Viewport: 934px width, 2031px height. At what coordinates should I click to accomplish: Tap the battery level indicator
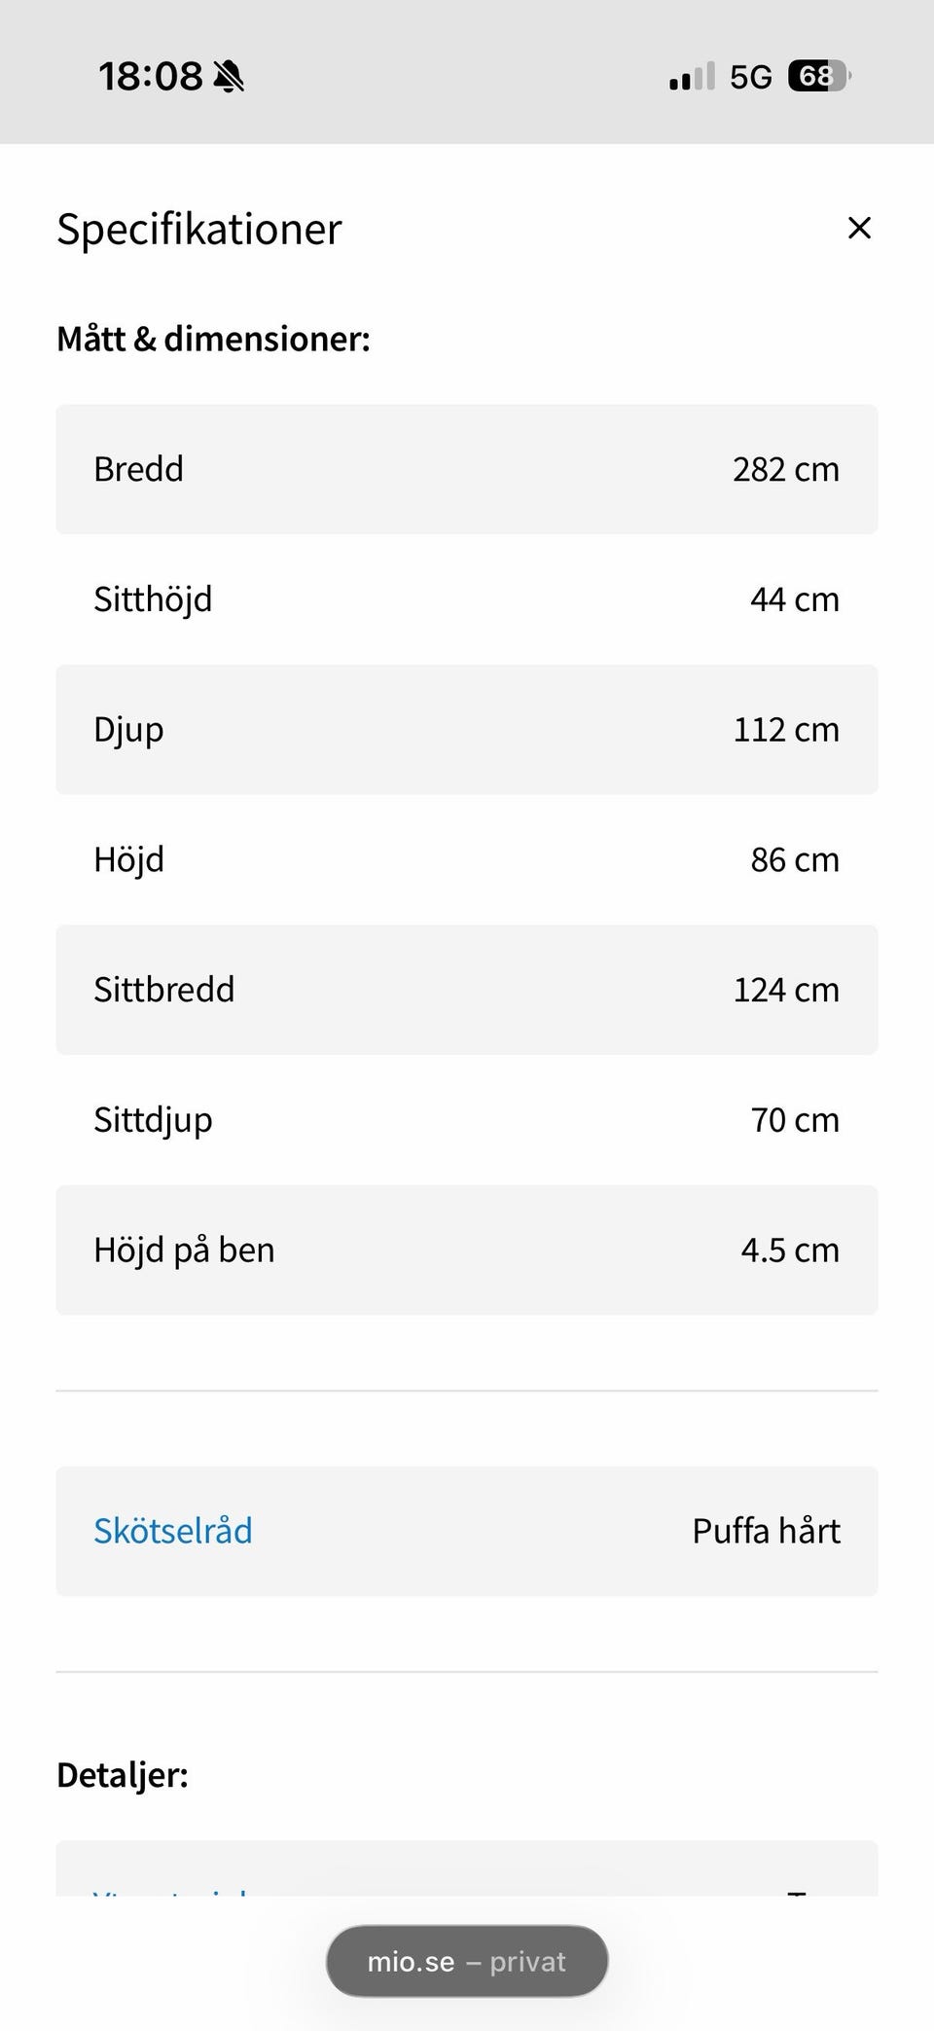tap(818, 76)
